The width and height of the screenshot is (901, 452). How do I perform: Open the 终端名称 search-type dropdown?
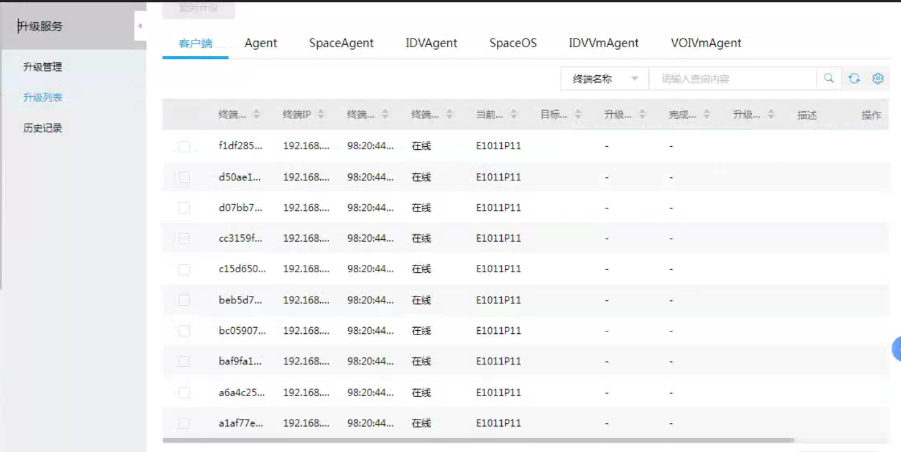click(604, 79)
